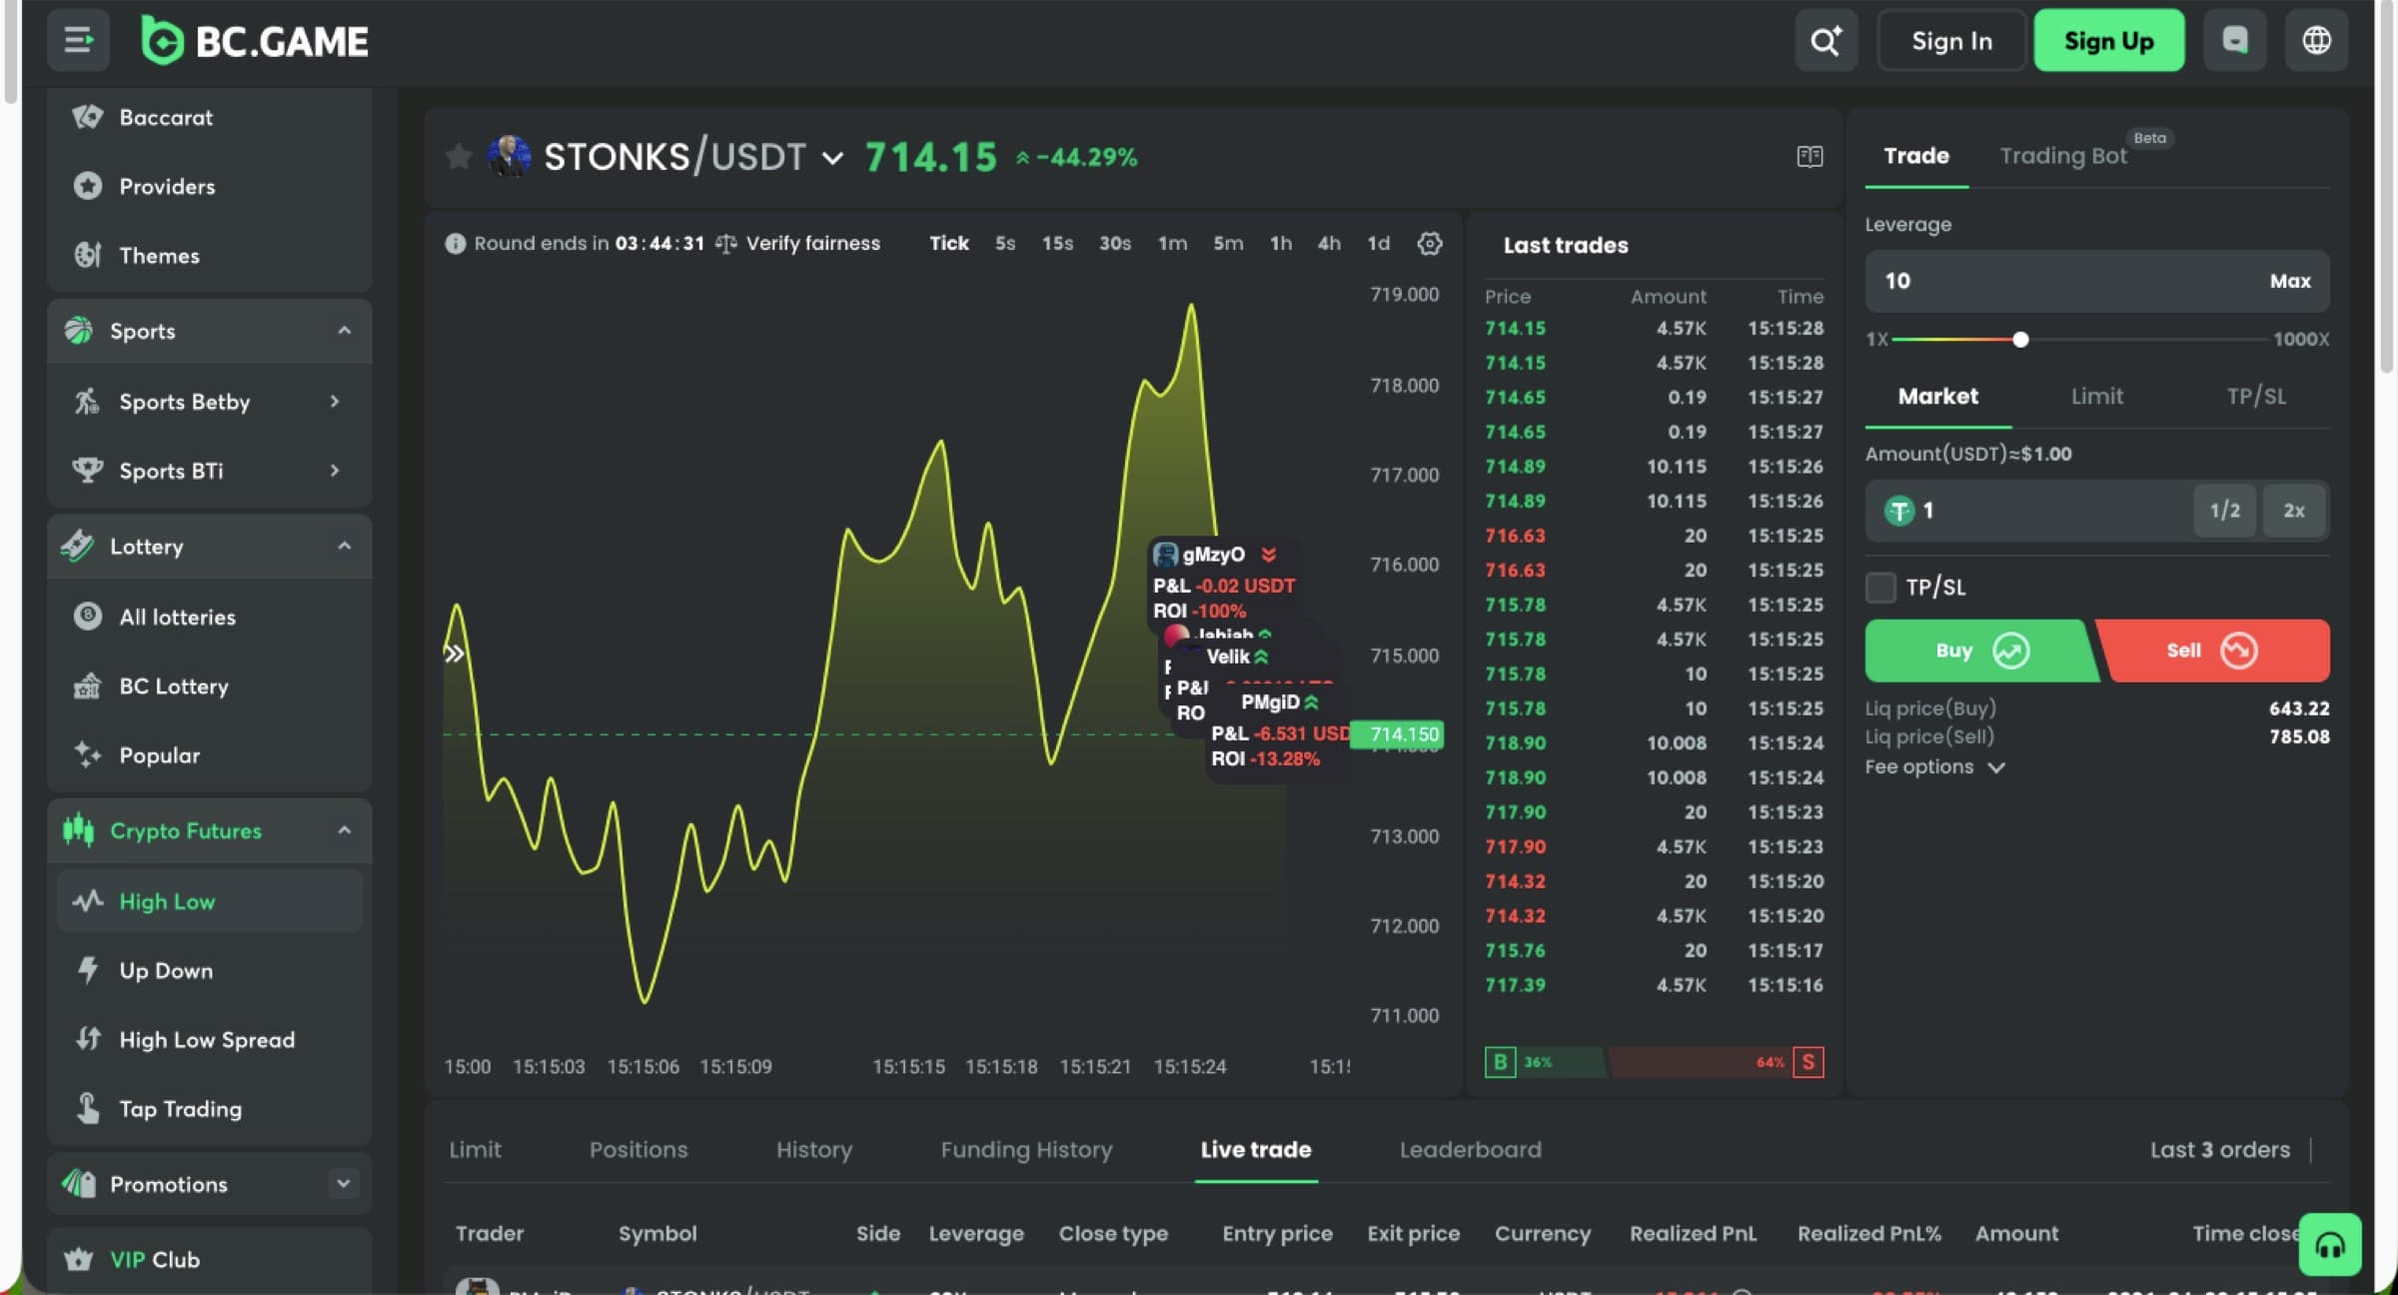Open the hamburger menu icon
2398x1295 pixels.
click(78, 41)
